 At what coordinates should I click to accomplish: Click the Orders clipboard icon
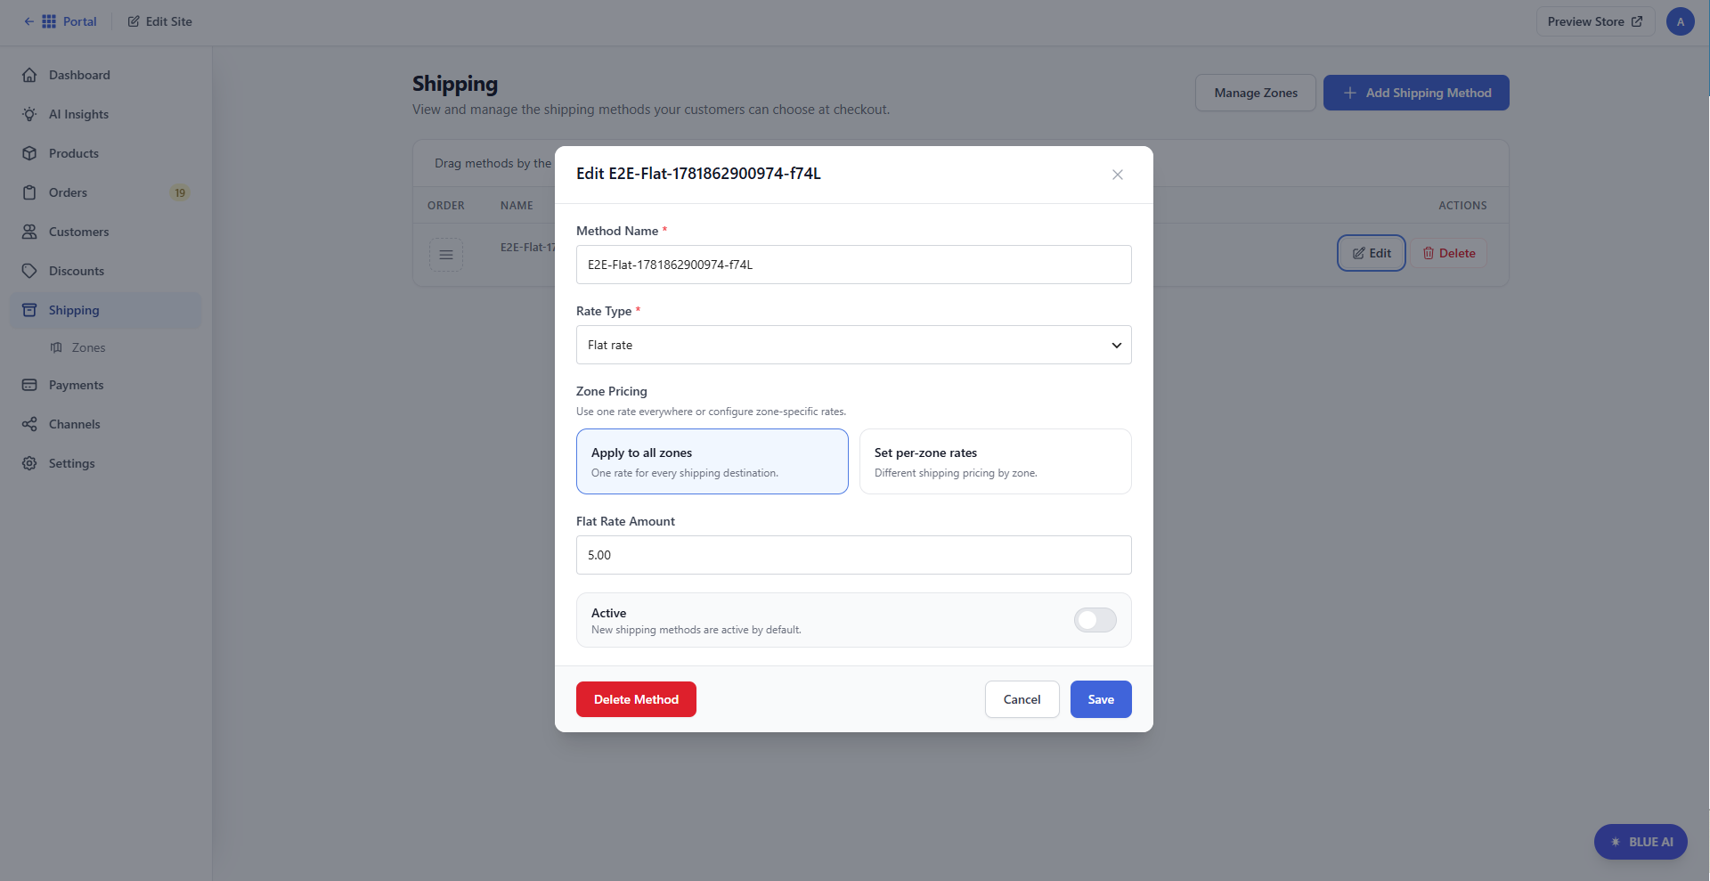coord(29,192)
